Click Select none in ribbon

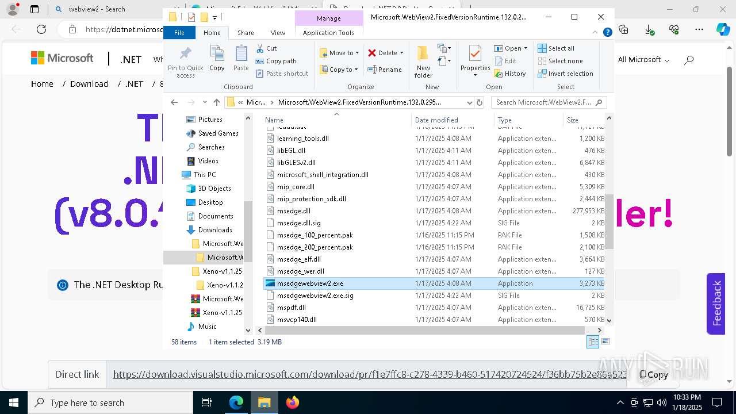click(x=560, y=61)
